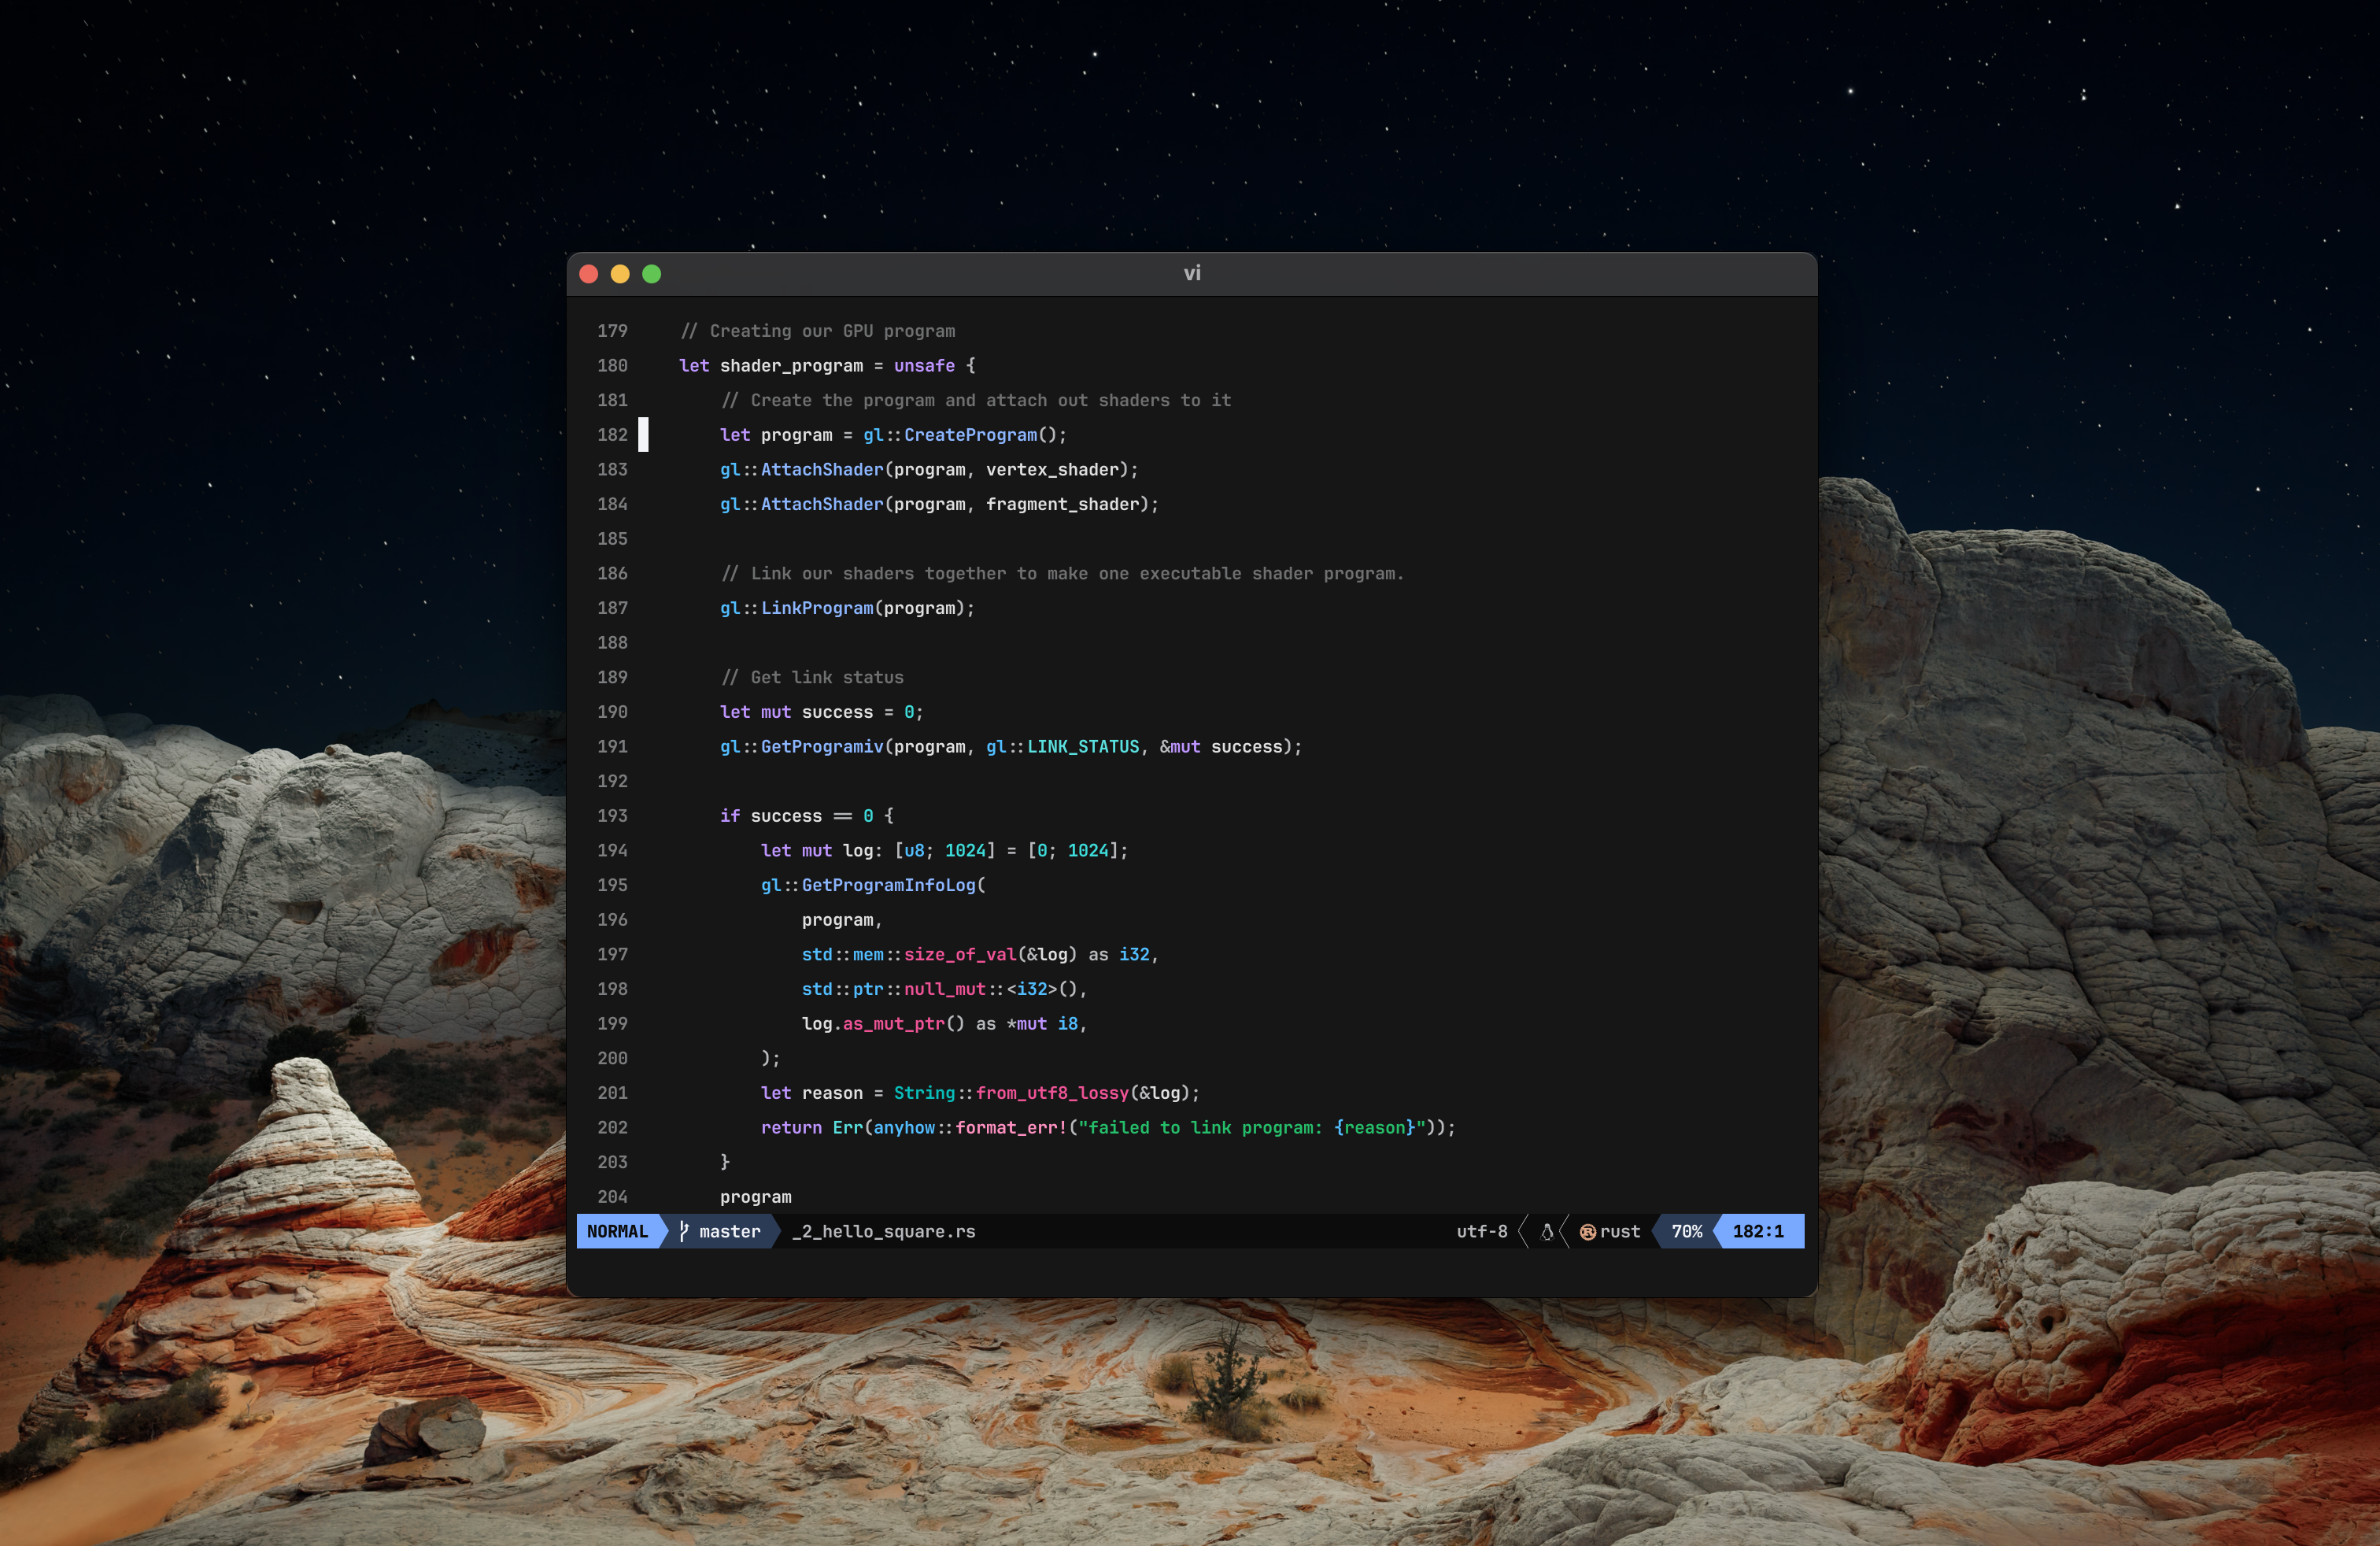This screenshot has height=1546, width=2380.
Task: Click 'as_mut_ptr' on line 199
Action: coord(894,1024)
